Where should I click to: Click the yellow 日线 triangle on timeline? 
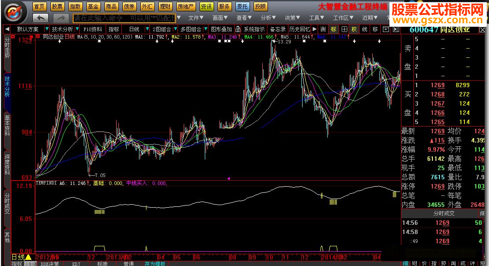tap(29, 257)
